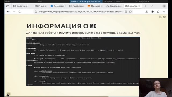Open a new browser tab
This screenshot has height=97, width=172.
tap(145, 6)
